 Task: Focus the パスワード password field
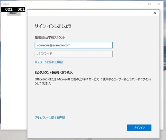74,54
